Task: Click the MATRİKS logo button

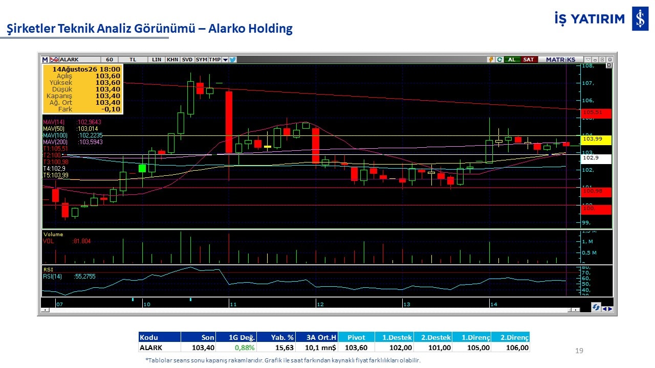Action: [x=560, y=60]
